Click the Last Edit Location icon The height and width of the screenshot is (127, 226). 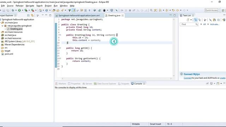pos(173,10)
